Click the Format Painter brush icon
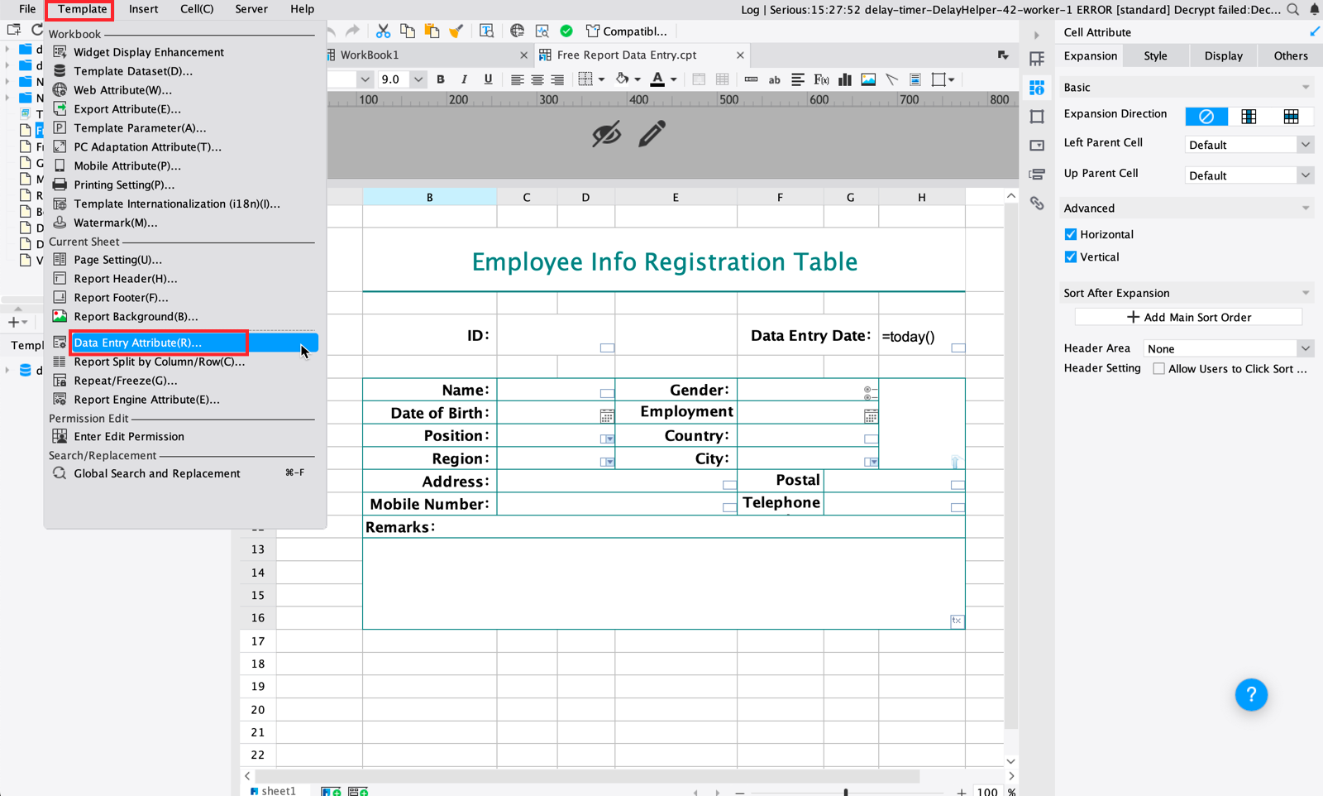 coord(456,31)
